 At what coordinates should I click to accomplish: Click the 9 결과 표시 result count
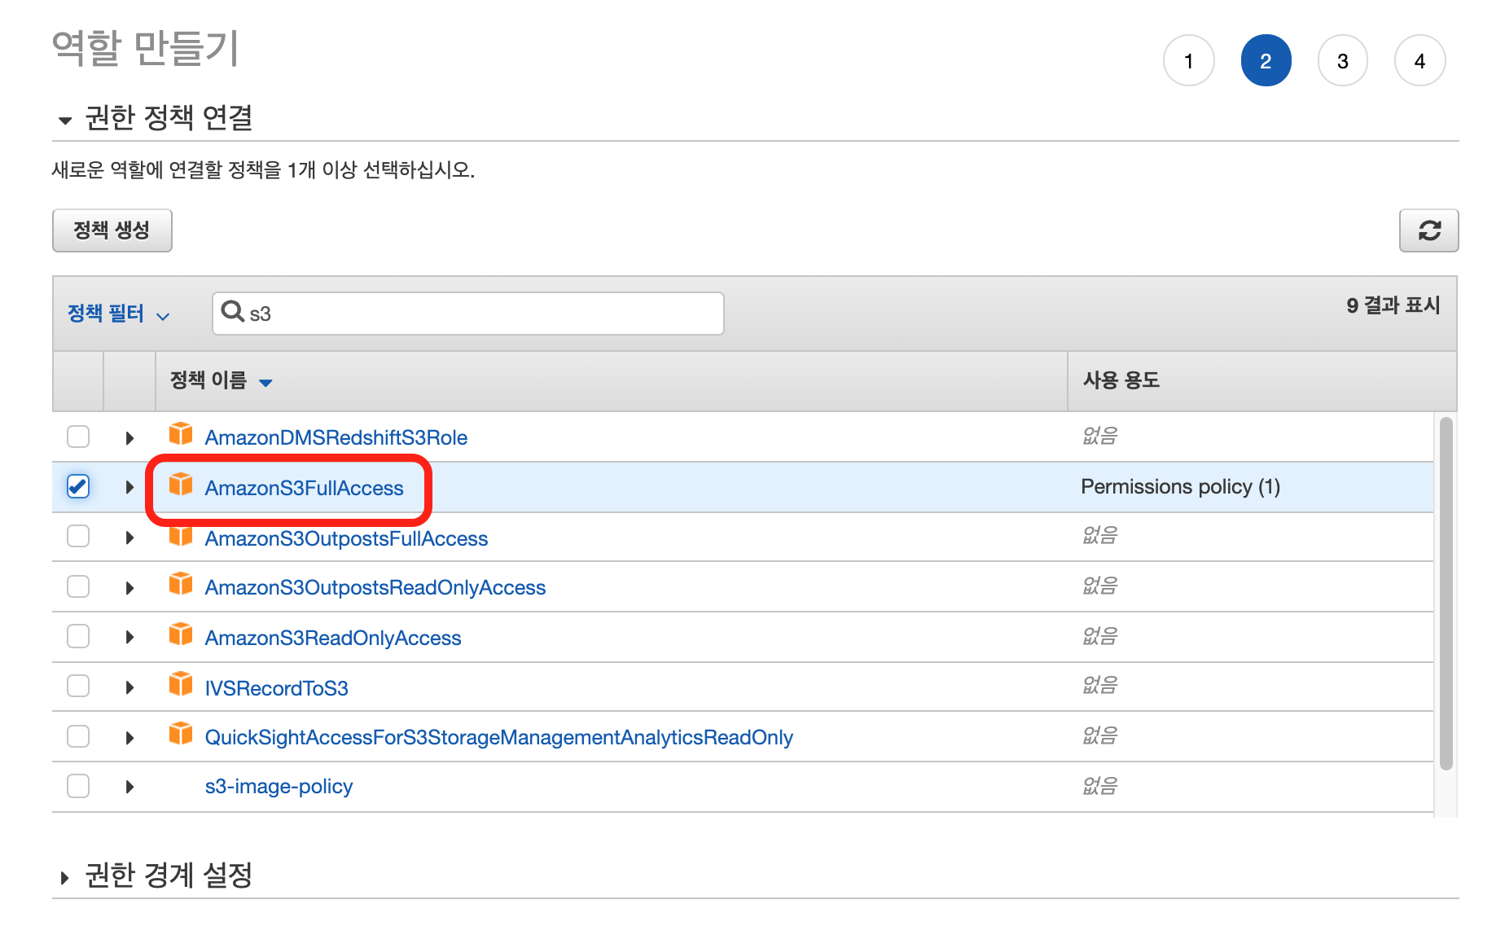coord(1393,305)
